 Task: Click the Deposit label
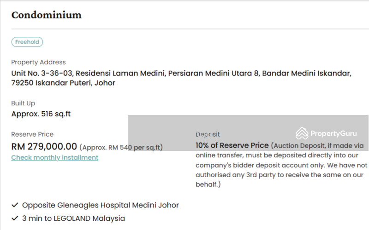pyautogui.click(x=208, y=134)
